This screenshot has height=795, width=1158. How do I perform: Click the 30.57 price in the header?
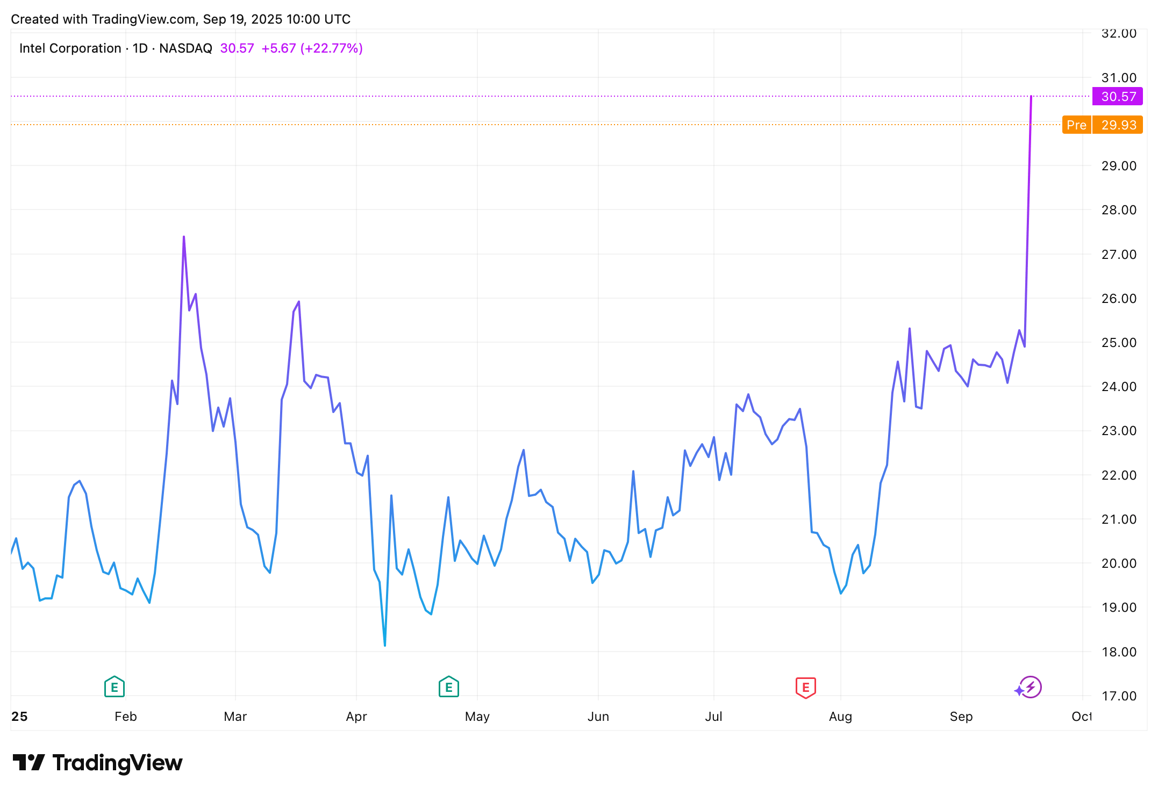coord(237,48)
